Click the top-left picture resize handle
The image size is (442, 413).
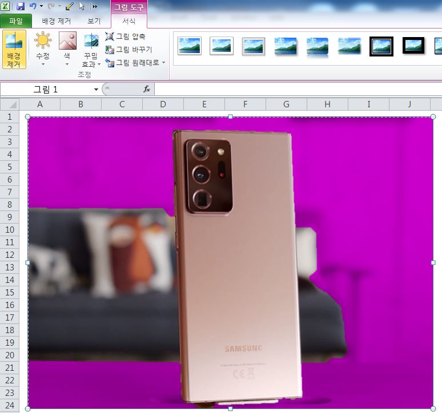[x=27, y=116]
